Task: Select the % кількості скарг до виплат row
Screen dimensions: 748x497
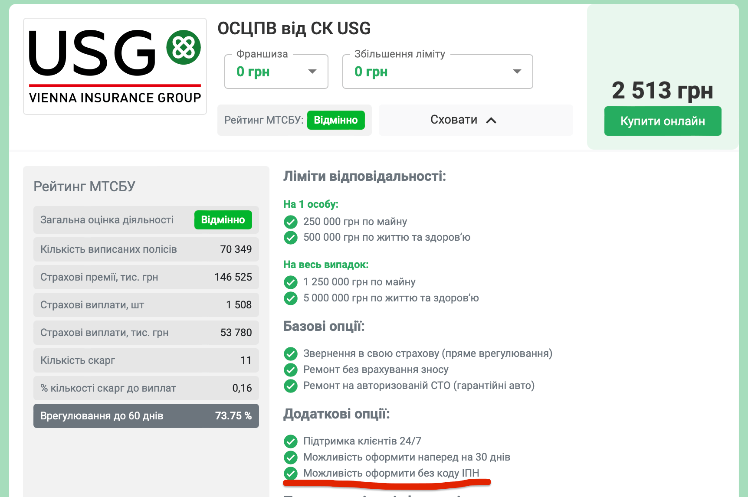Action: pyautogui.click(x=146, y=388)
